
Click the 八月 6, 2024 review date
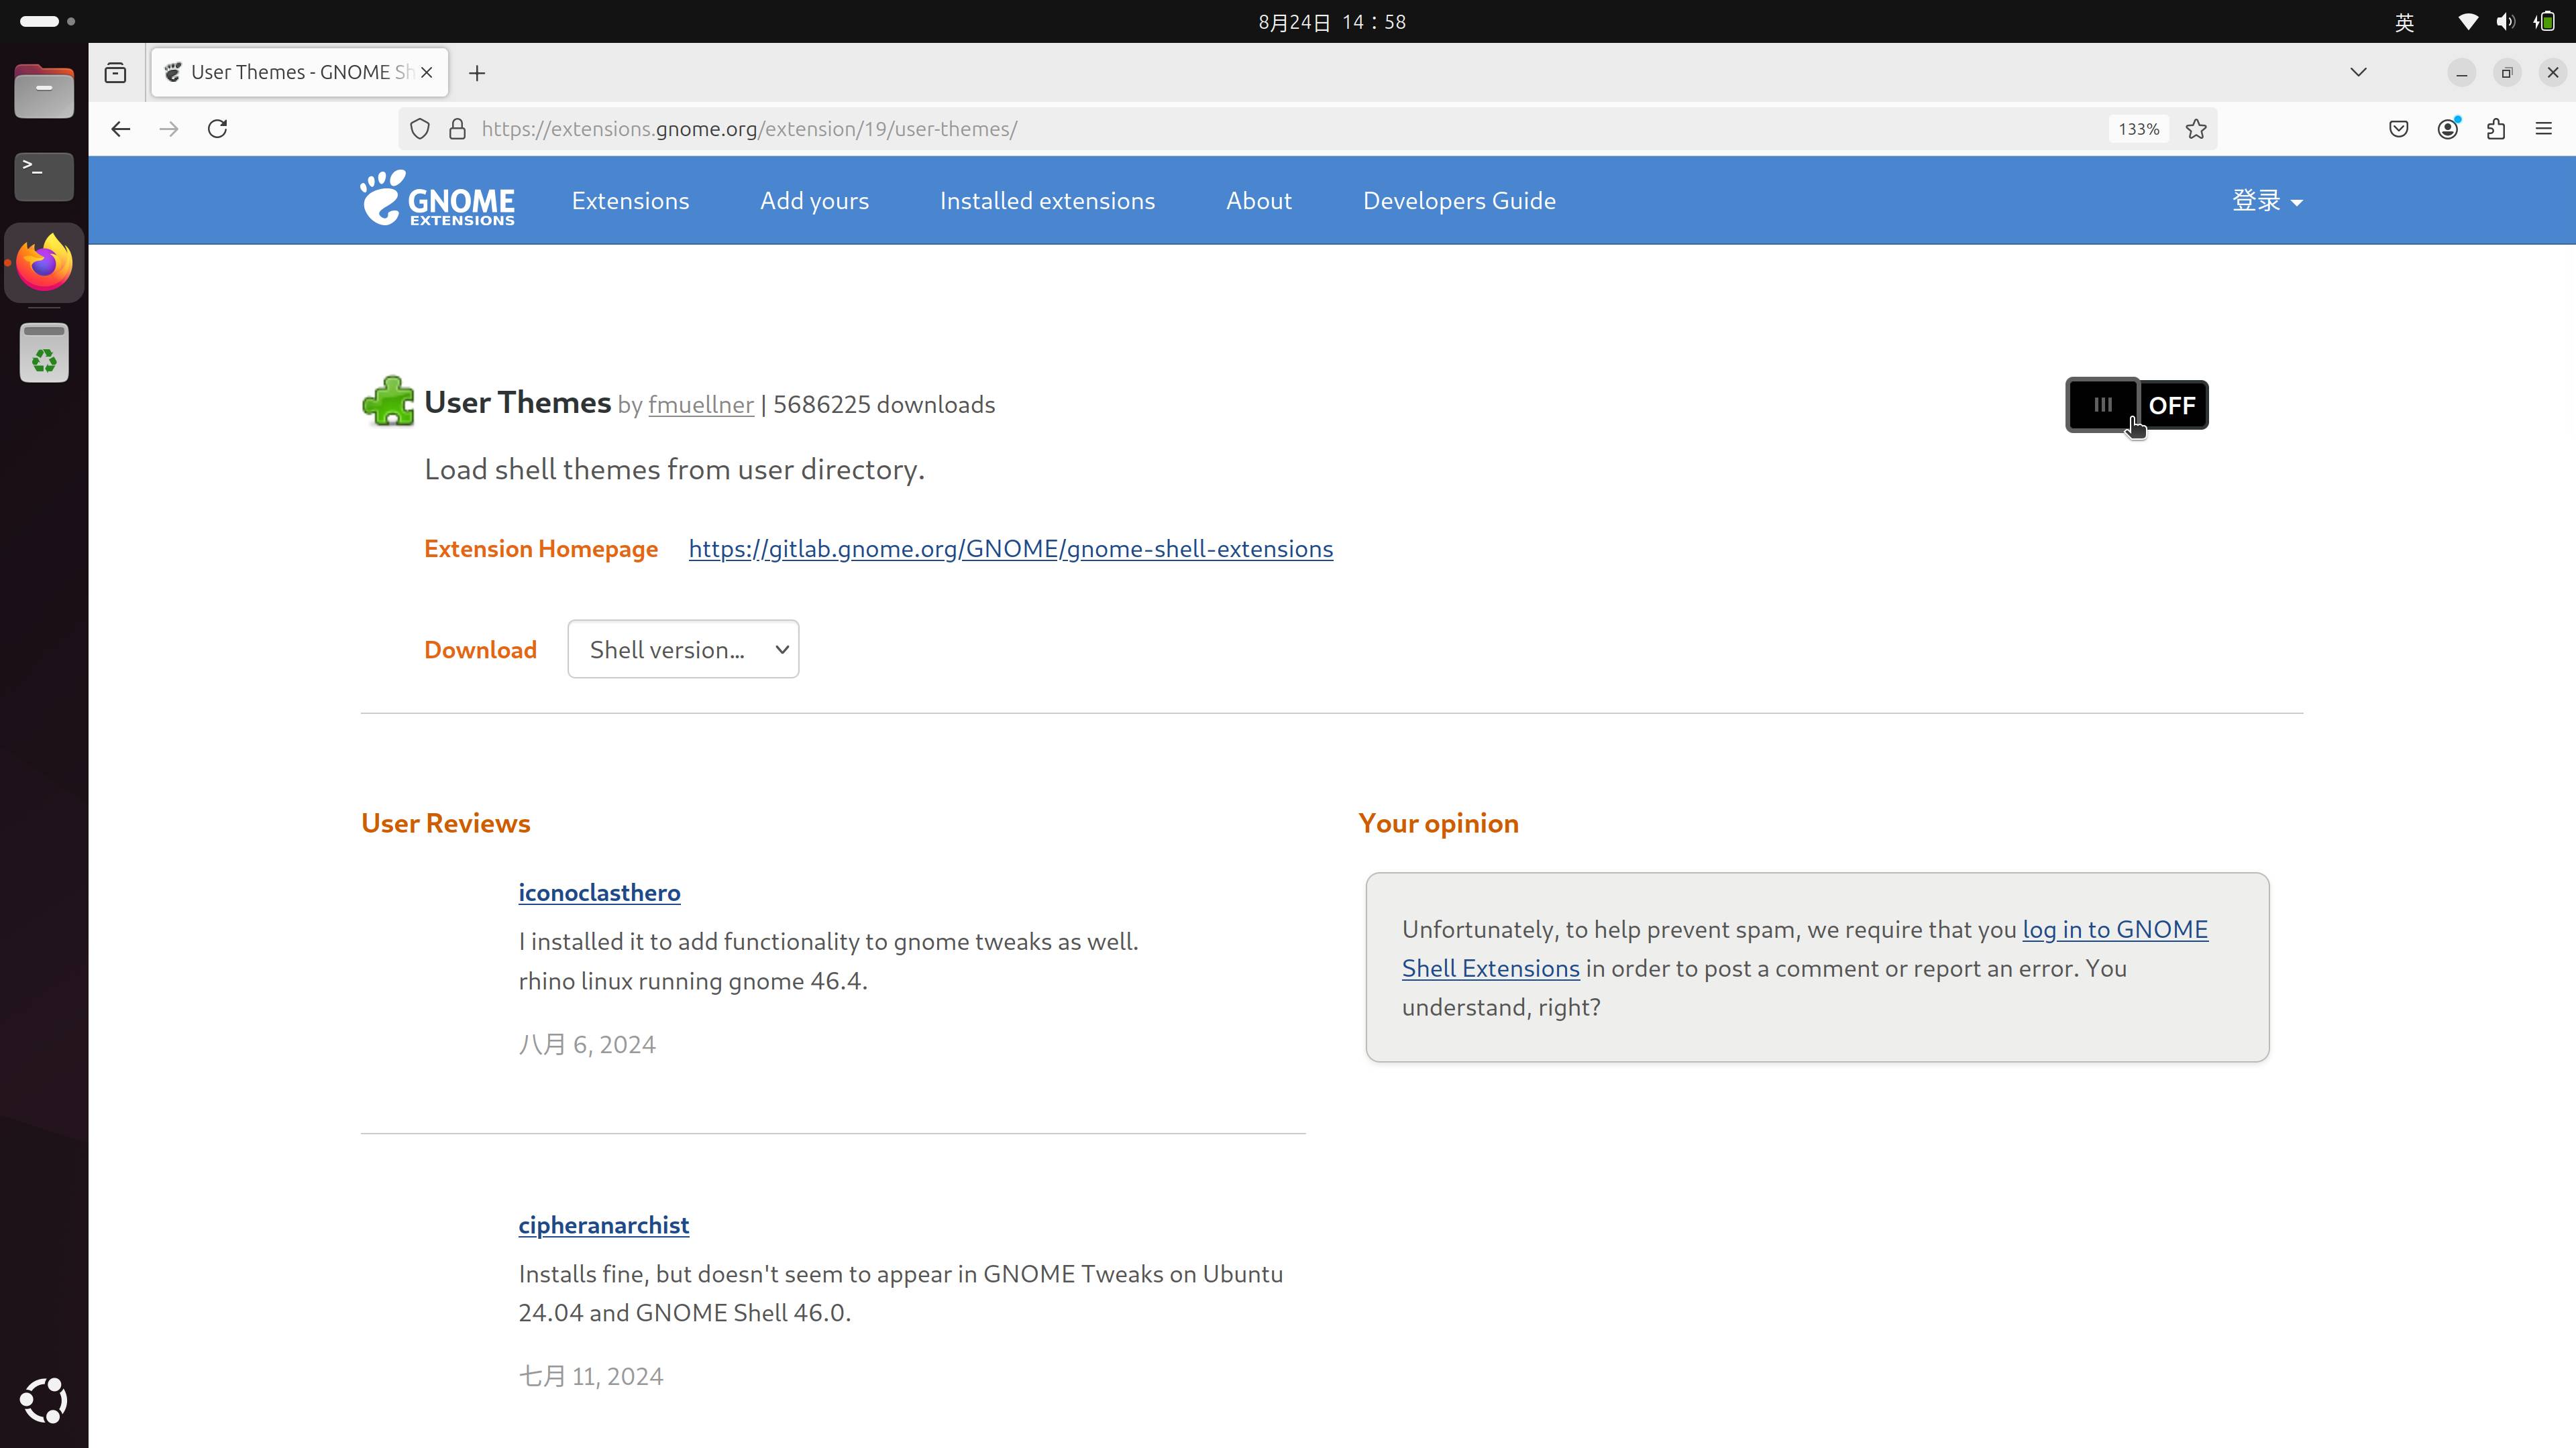pyautogui.click(x=587, y=1044)
